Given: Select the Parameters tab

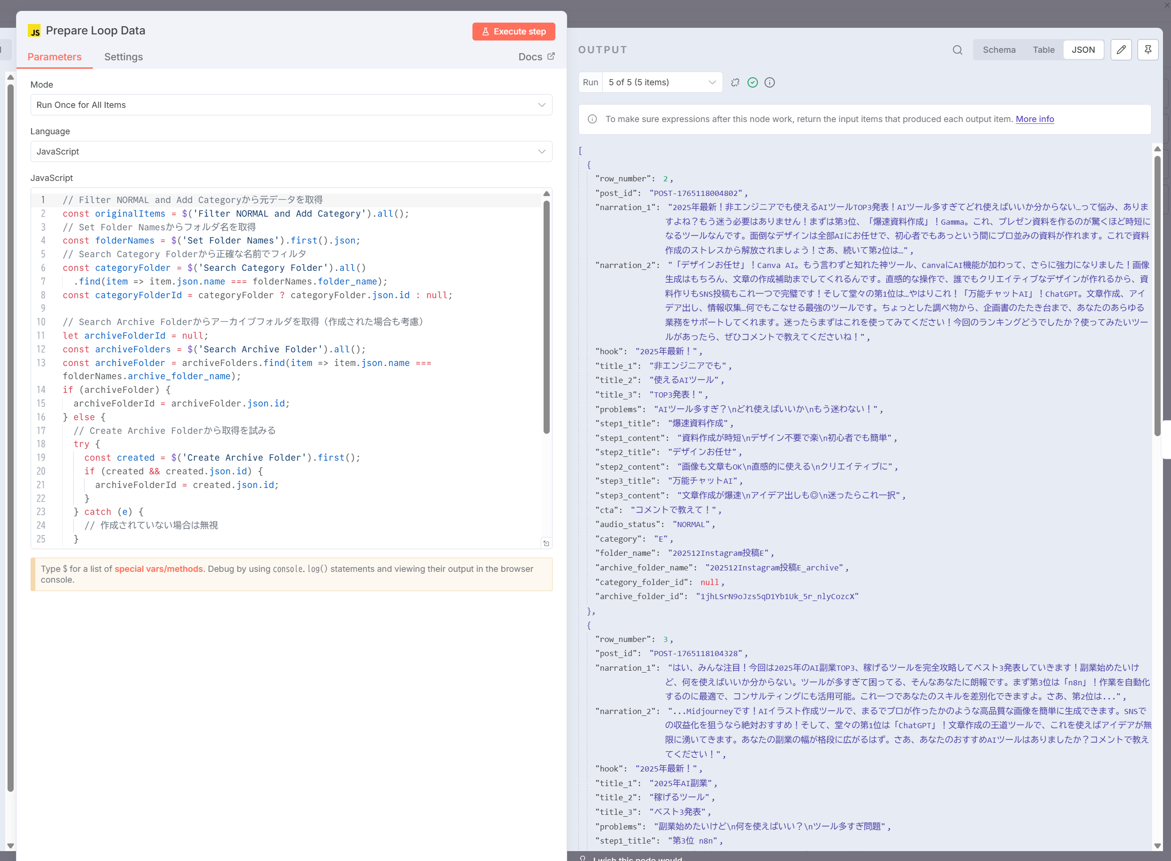Looking at the screenshot, I should [55, 57].
